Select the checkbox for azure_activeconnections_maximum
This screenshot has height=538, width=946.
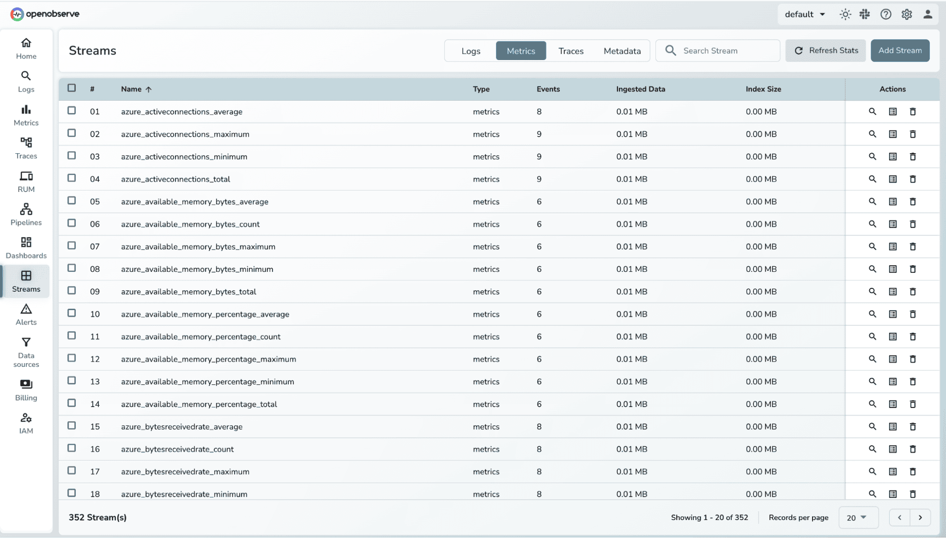point(71,134)
